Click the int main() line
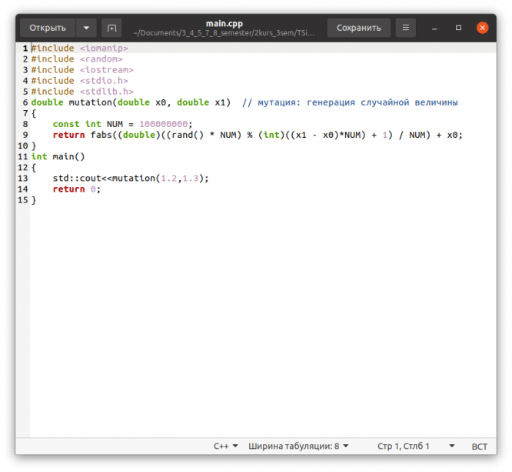The width and height of the screenshot is (512, 472). point(58,156)
